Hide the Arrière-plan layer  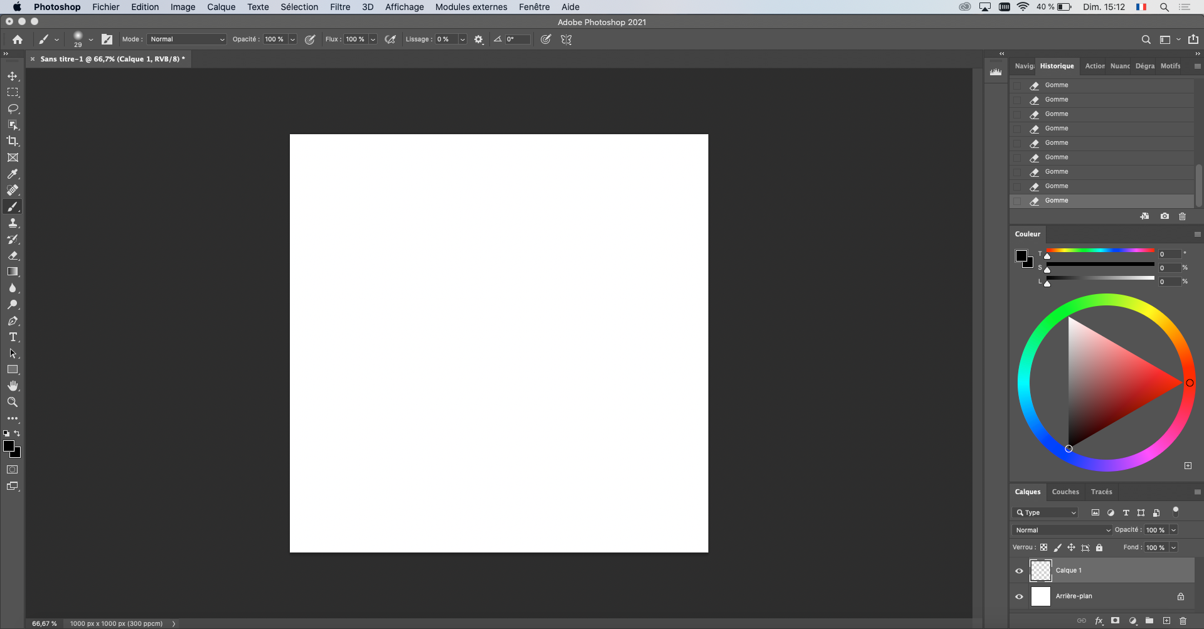click(1019, 596)
